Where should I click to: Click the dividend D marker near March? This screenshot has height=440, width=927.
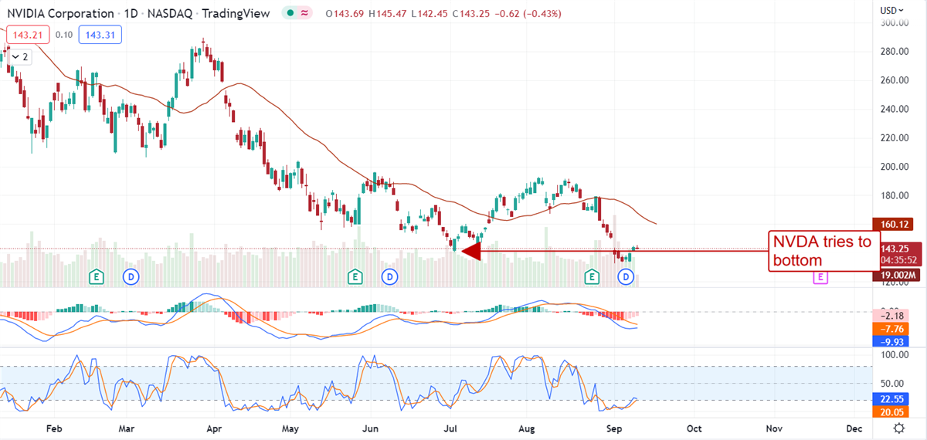(131, 276)
